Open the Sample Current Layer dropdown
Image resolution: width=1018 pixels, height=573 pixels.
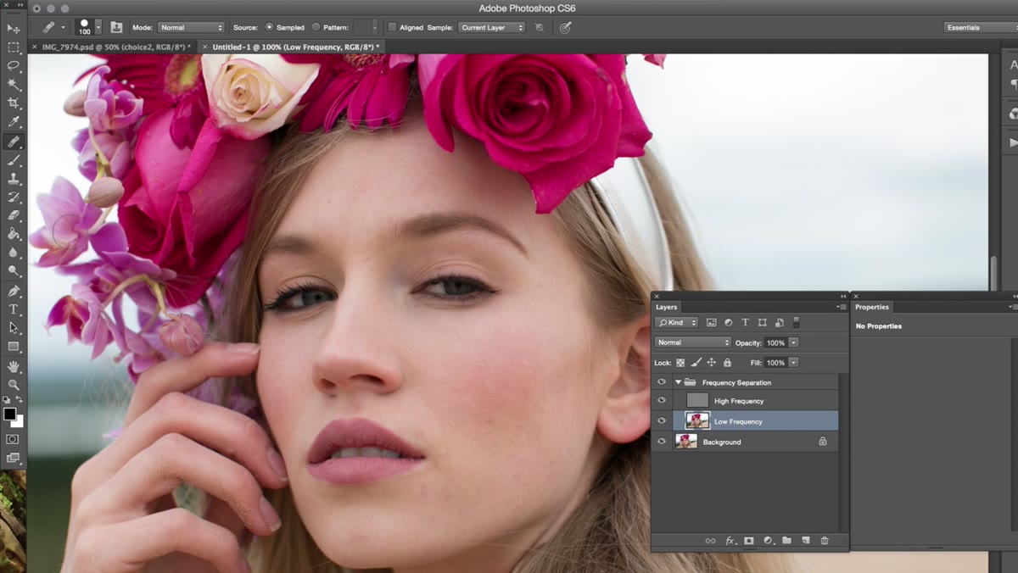click(491, 27)
